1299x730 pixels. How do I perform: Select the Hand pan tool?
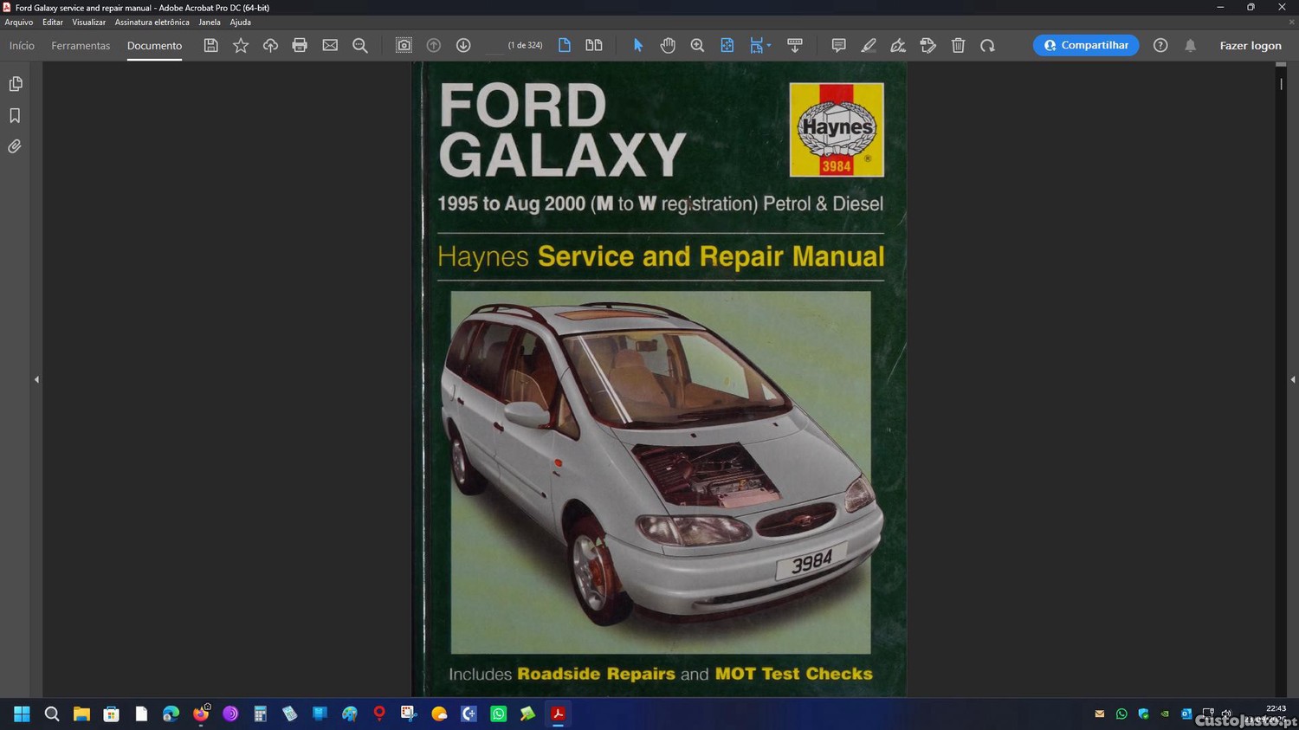coord(668,45)
